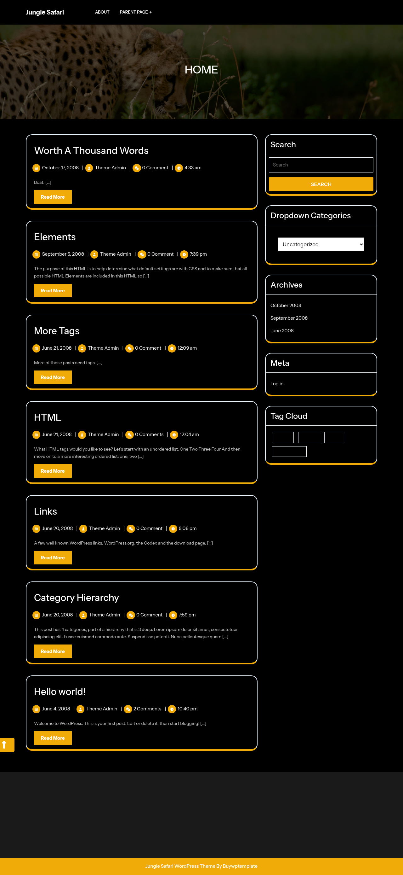
Task: Click the calendar icon on the More Tags post
Action: click(36, 348)
